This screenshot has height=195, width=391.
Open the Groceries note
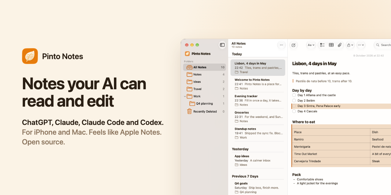(x=258, y=117)
